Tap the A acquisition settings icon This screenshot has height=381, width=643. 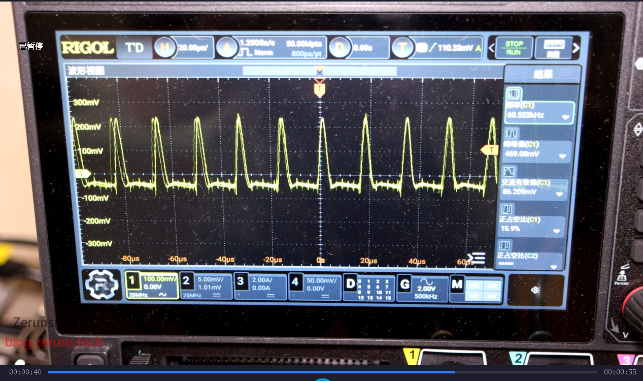(x=227, y=48)
